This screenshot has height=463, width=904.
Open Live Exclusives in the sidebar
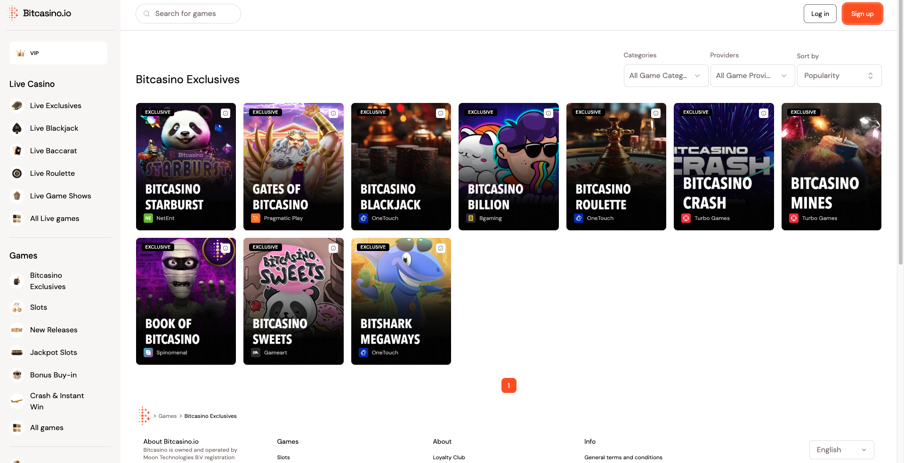(56, 106)
